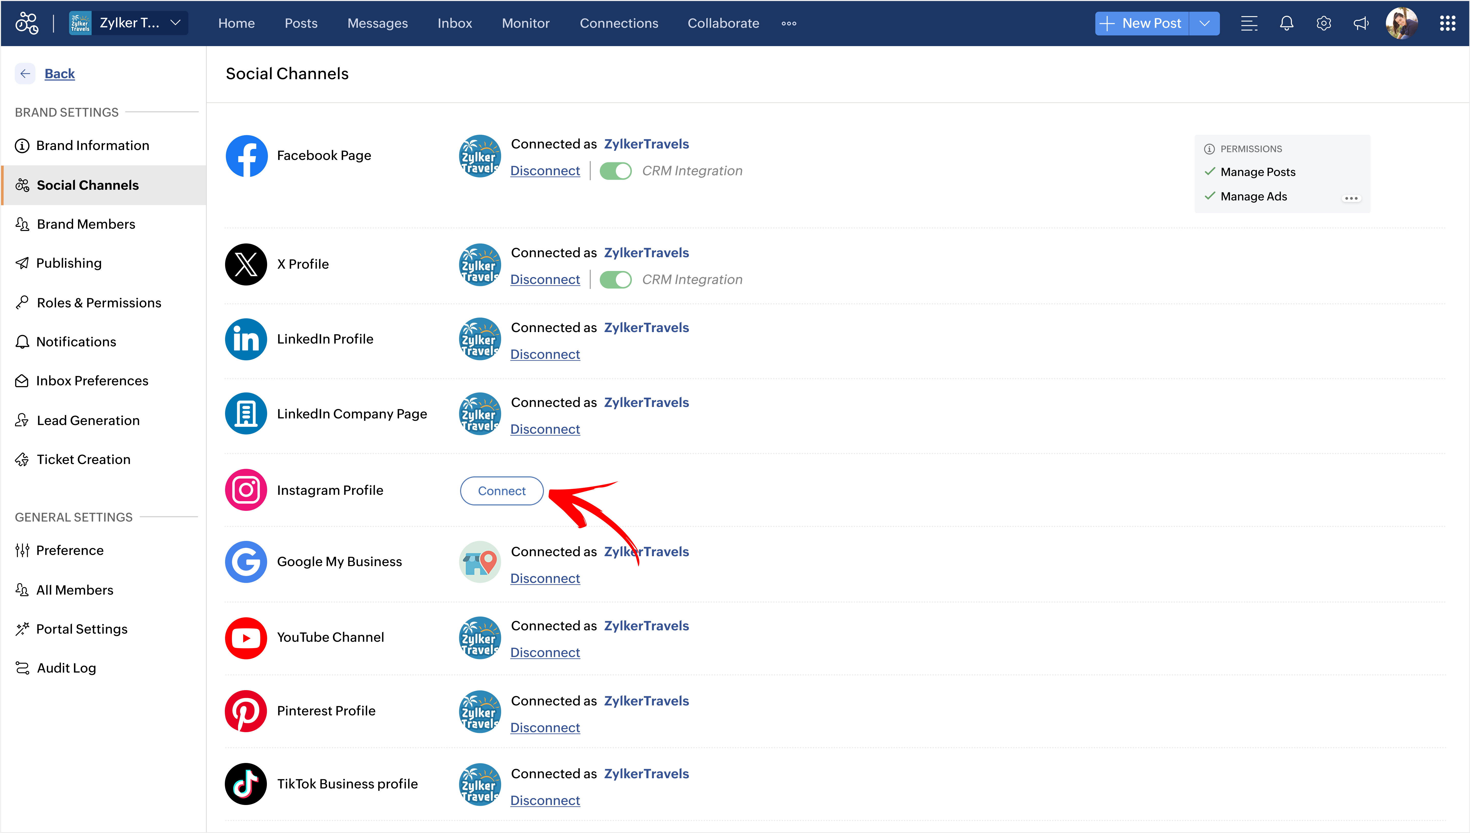Expand the more navigation items ellipsis
The width and height of the screenshot is (1470, 833).
[x=789, y=23]
